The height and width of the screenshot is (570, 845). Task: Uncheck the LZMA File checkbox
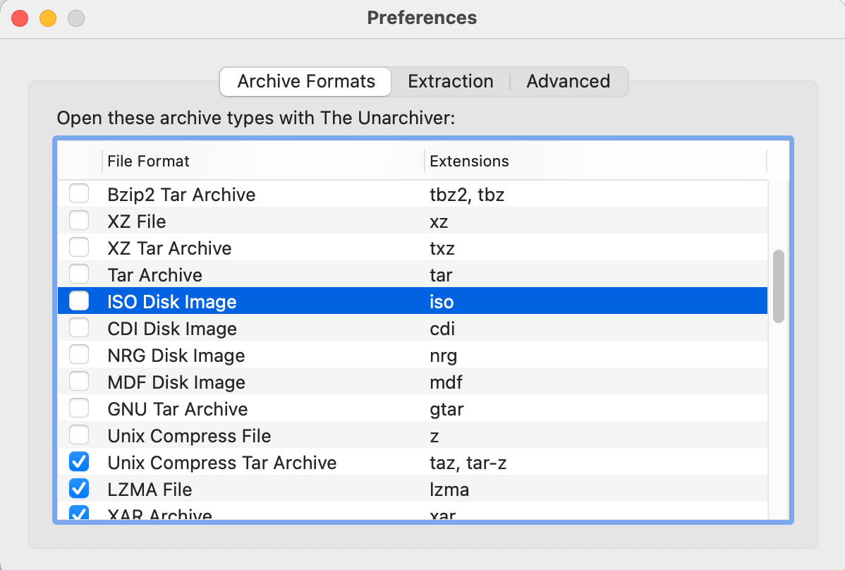click(79, 488)
